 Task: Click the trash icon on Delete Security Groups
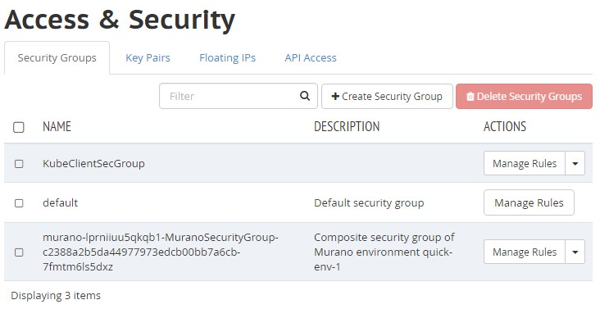point(470,97)
